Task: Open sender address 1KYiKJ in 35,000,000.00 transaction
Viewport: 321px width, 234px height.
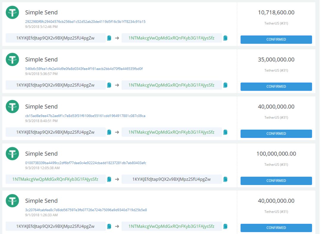Action: [55, 85]
